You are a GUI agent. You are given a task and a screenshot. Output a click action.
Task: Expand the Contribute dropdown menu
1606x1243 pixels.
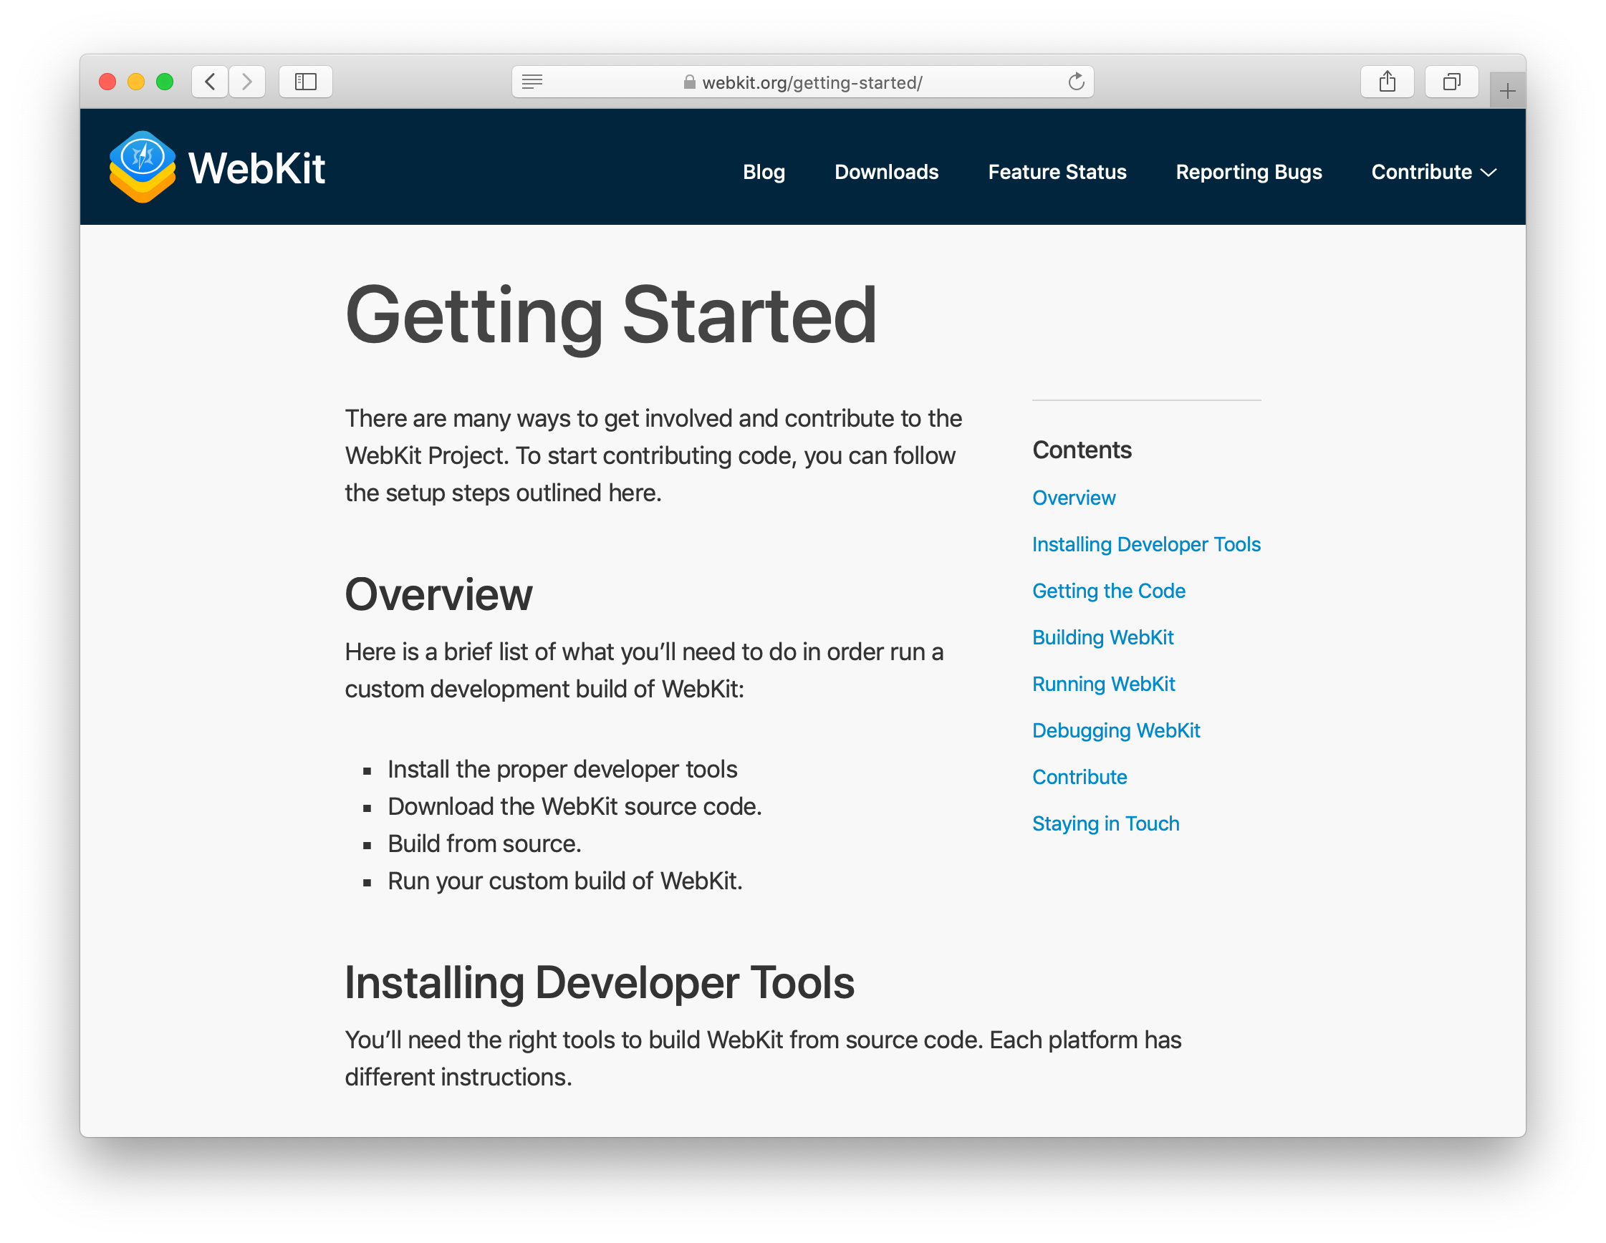coord(1431,170)
